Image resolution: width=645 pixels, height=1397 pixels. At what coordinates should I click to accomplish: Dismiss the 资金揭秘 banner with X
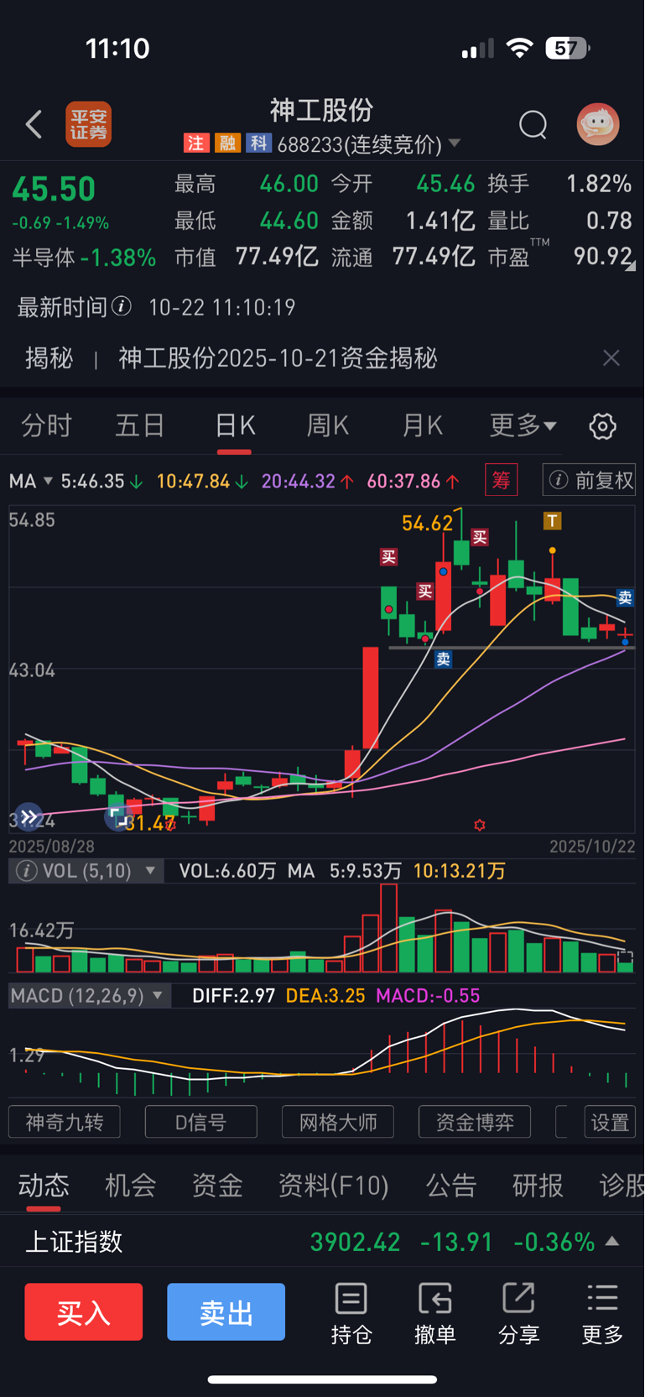611,358
